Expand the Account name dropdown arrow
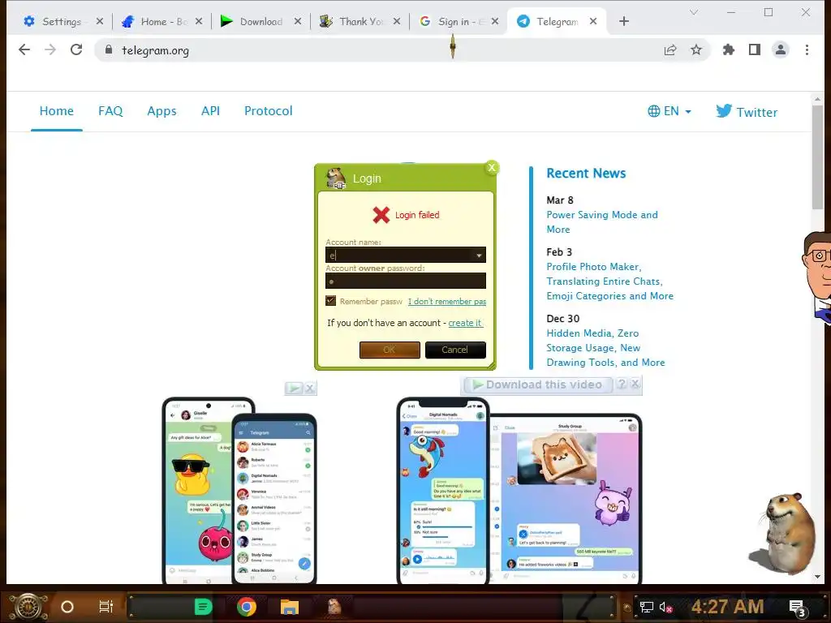Screen dimensions: 831x623 (479, 256)
